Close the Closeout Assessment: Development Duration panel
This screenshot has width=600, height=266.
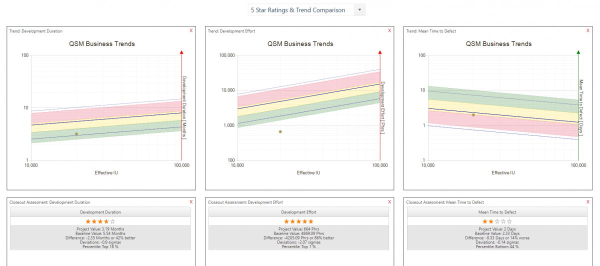tap(191, 202)
